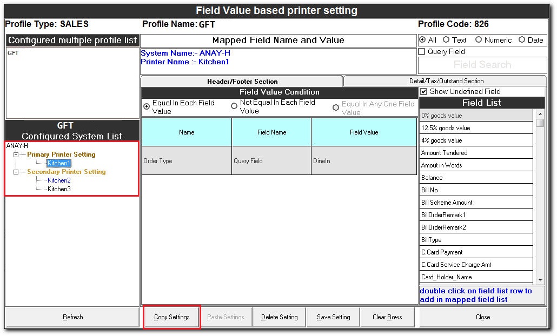
Task: Choose Not Equal In Each Field Value
Action: click(x=234, y=106)
